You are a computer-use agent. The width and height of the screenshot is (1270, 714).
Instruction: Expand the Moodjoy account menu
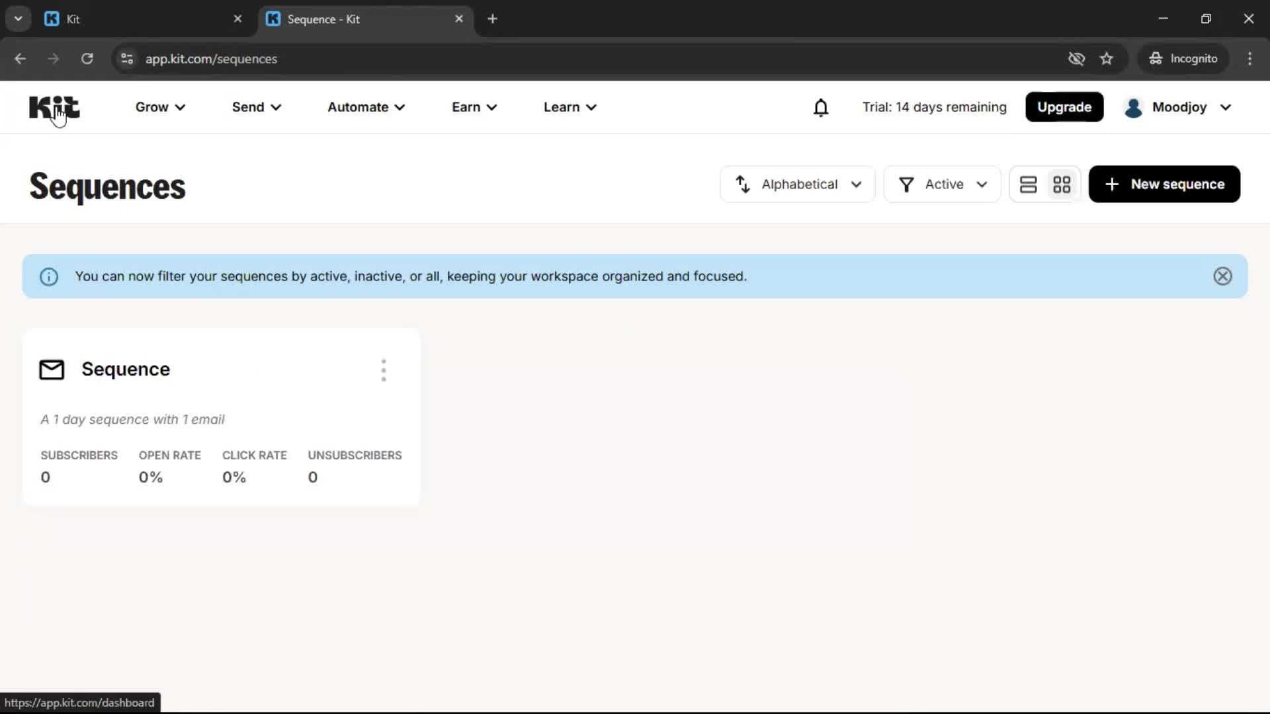tap(1179, 107)
